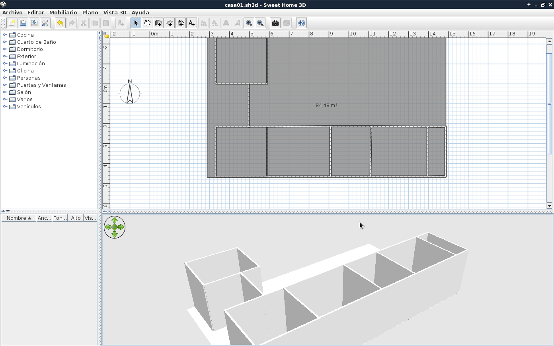This screenshot has width=554, height=346.
Task: Open the Archivo menu
Action: [x=12, y=12]
